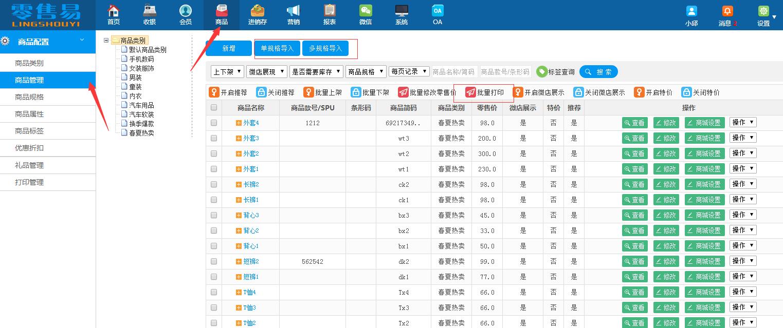Click the 标签查询 tag search icon
Image resolution: width=783 pixels, height=328 pixels.
tap(542, 72)
